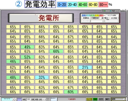128x101 pixels.
Task: Select the 発電電流 view button
Action: coord(86,18)
